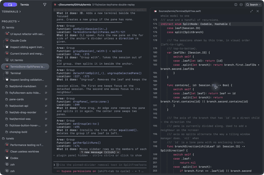Viewport: 264px width, 175px height.
Task: Open the TermioStore+SplitPanes.swift:121 location link
Action: tap(99, 32)
